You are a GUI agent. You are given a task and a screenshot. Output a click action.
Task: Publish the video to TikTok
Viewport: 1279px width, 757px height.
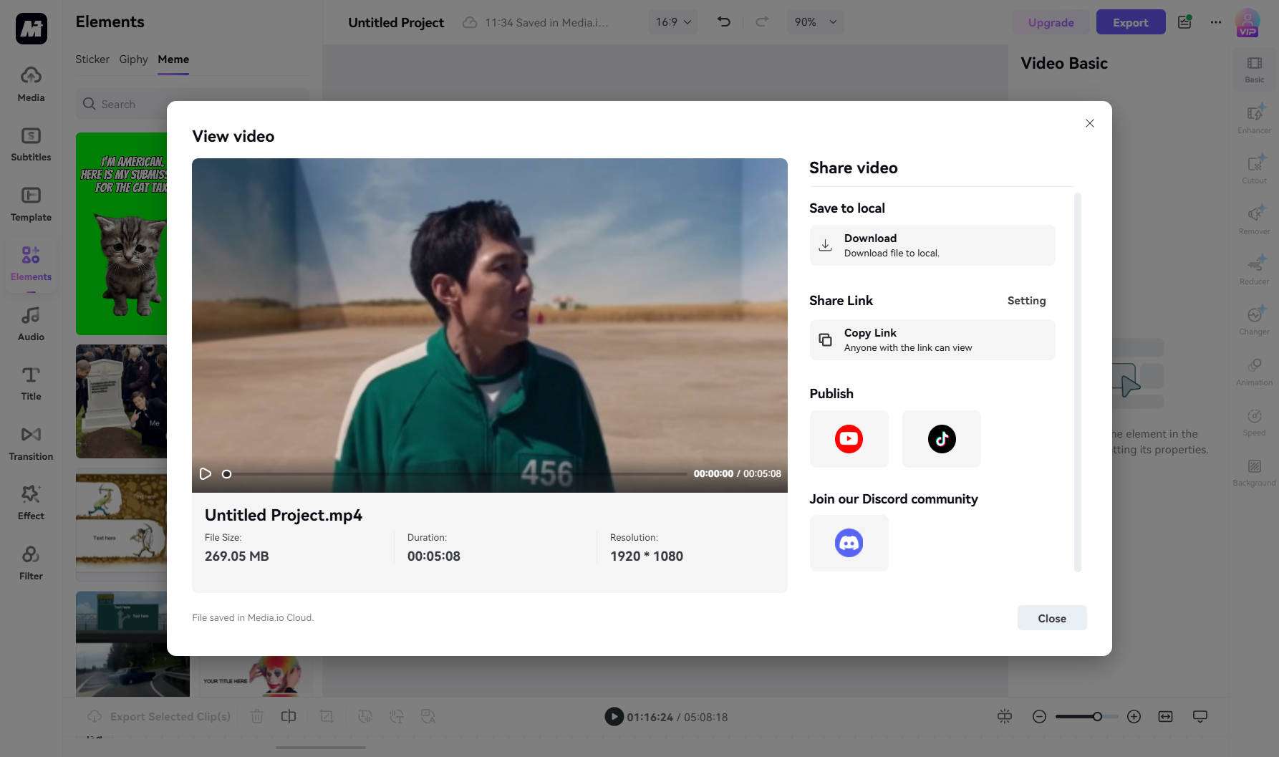click(941, 438)
